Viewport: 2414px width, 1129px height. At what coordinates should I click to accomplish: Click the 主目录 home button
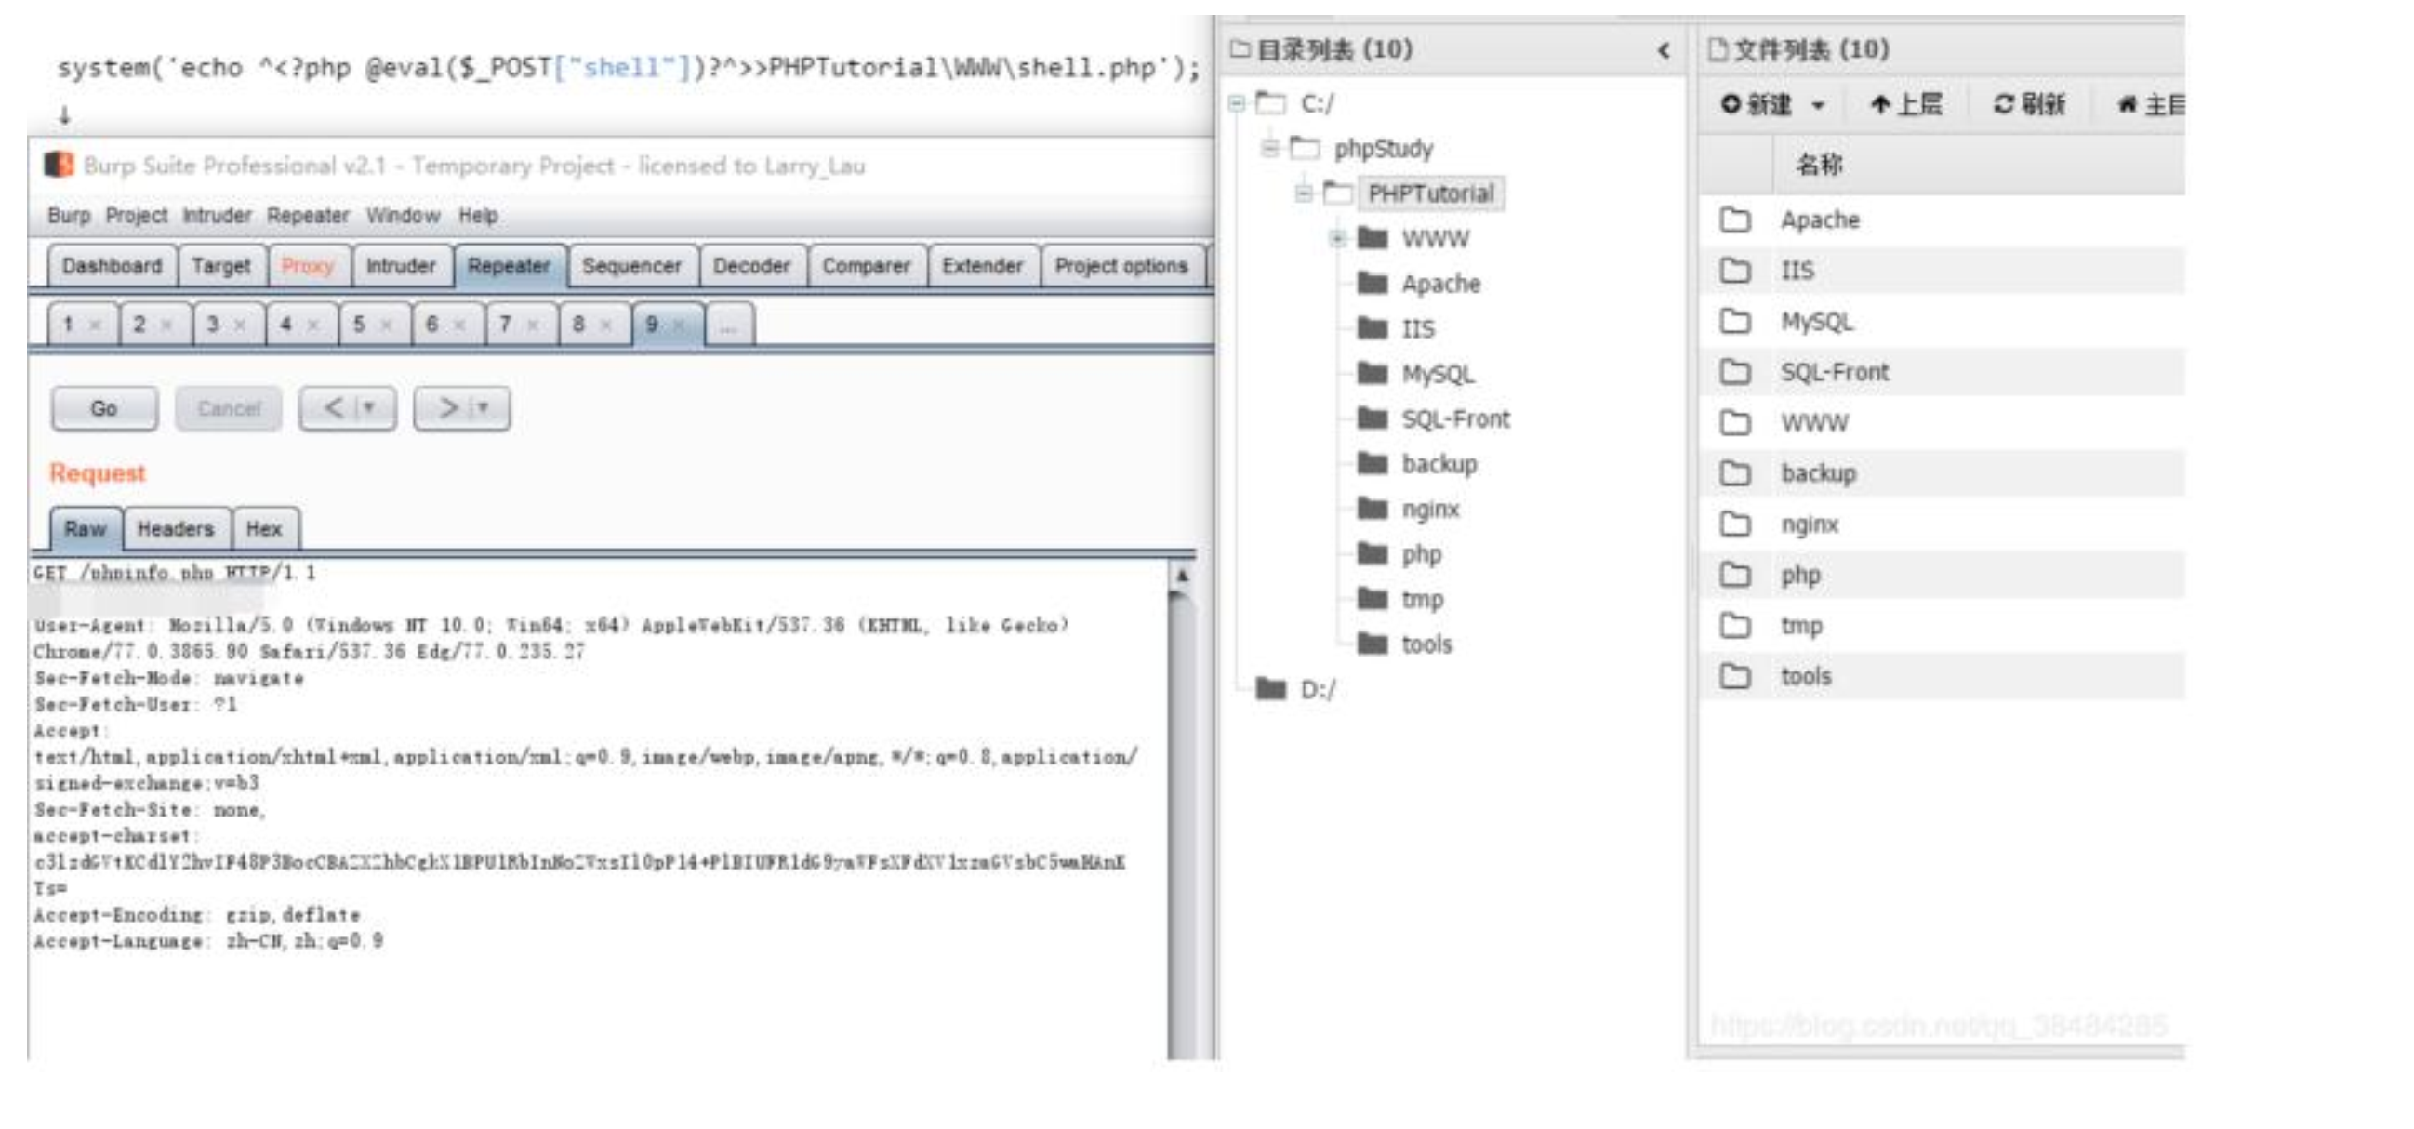[x=2151, y=104]
